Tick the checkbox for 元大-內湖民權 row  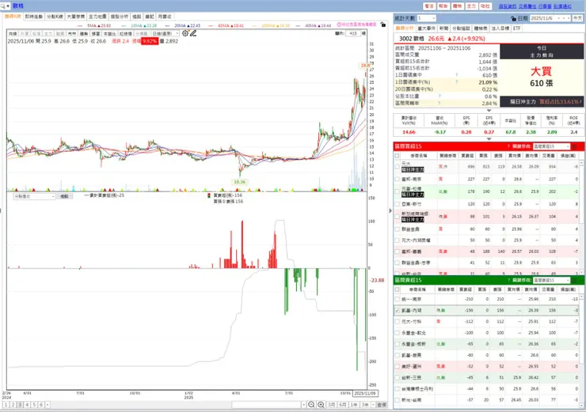(397, 240)
